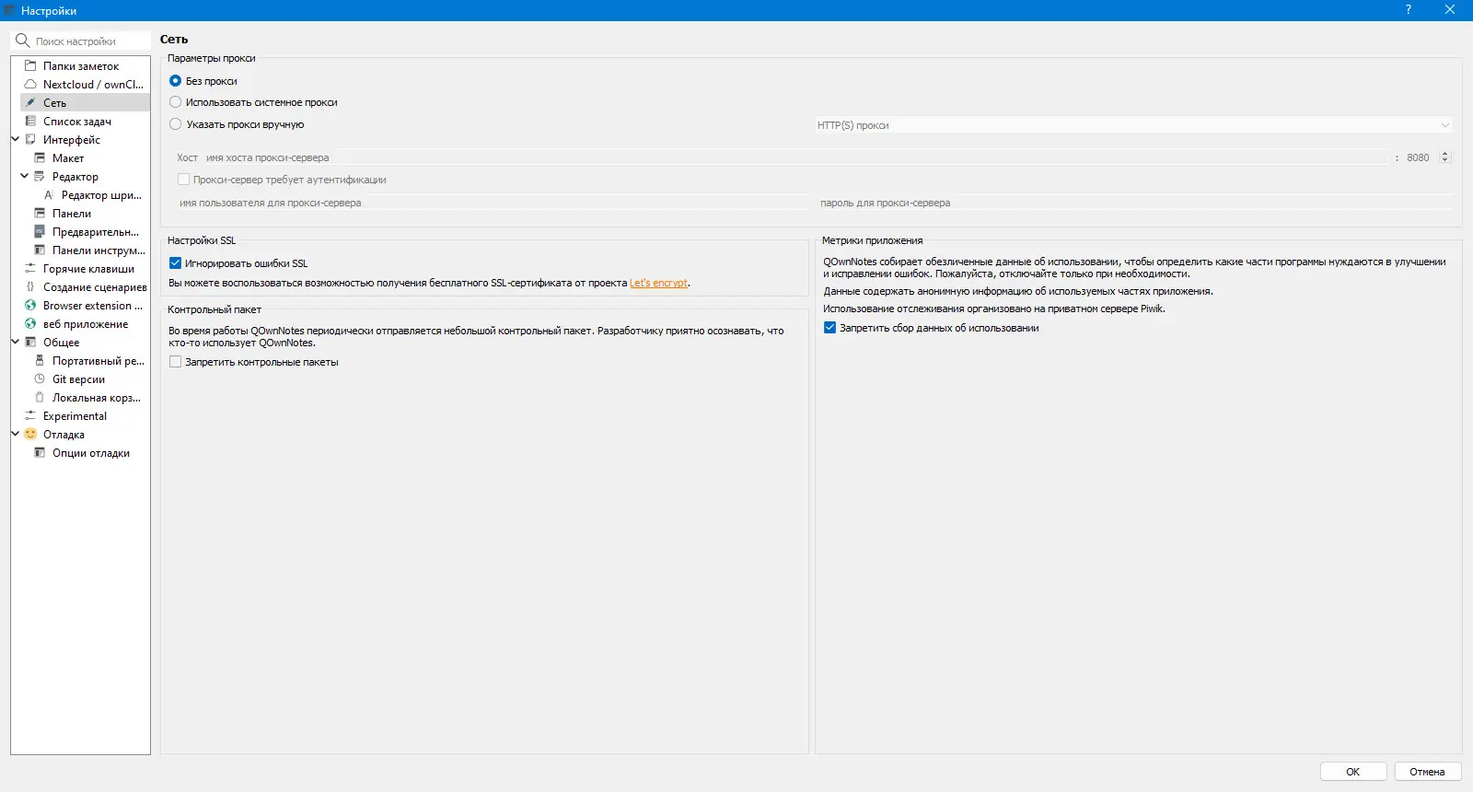Click the markdown preview icon beside Предварительн...

point(40,231)
